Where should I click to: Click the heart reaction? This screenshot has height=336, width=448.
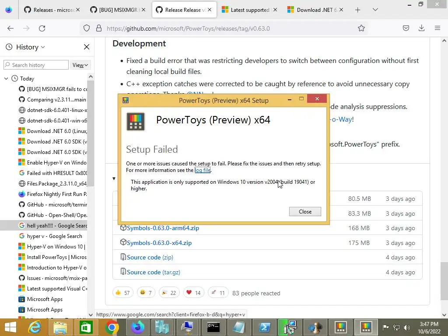point(193,293)
